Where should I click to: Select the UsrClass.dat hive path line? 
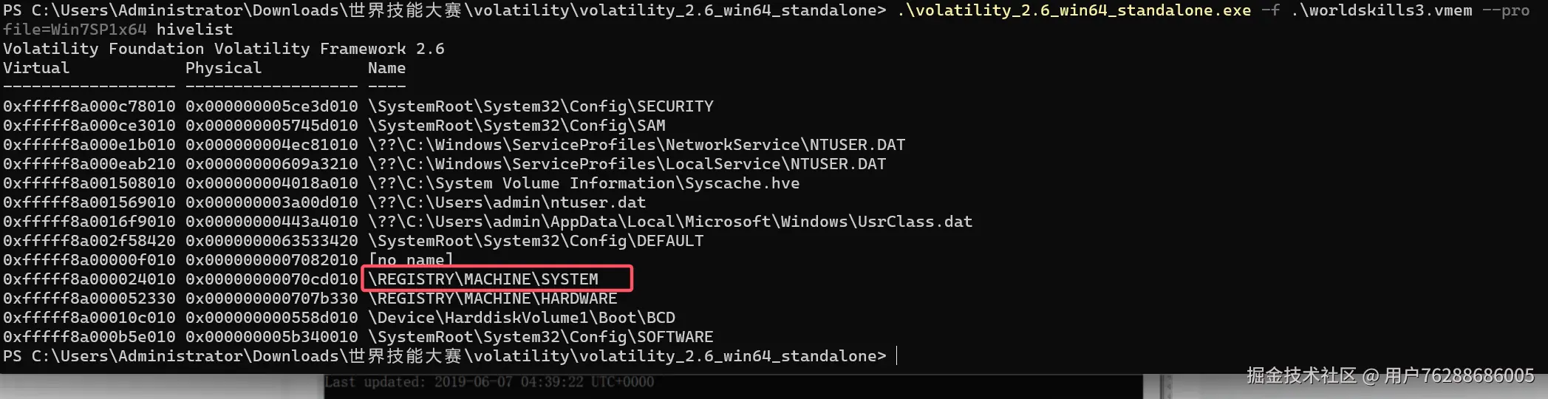coord(670,222)
